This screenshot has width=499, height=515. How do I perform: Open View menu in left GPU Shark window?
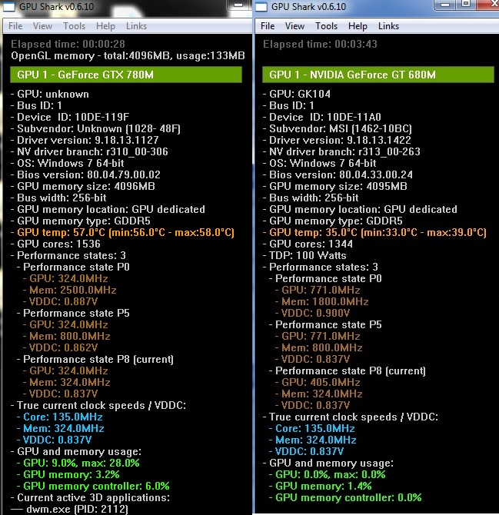(x=42, y=26)
